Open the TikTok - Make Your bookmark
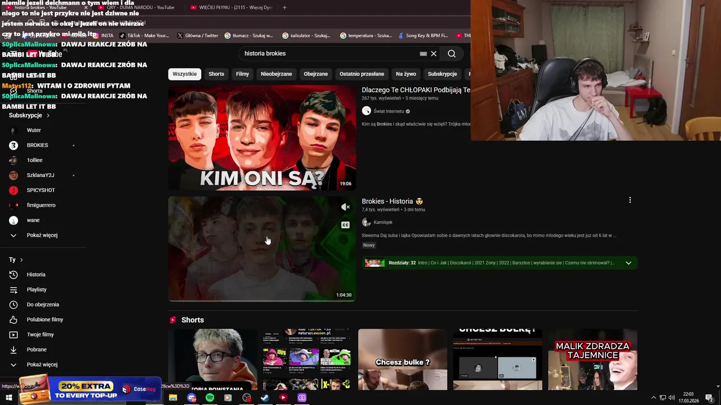 (144, 35)
